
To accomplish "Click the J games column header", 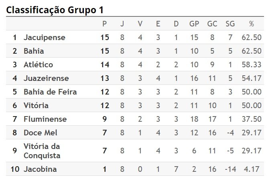I will (122, 24).
